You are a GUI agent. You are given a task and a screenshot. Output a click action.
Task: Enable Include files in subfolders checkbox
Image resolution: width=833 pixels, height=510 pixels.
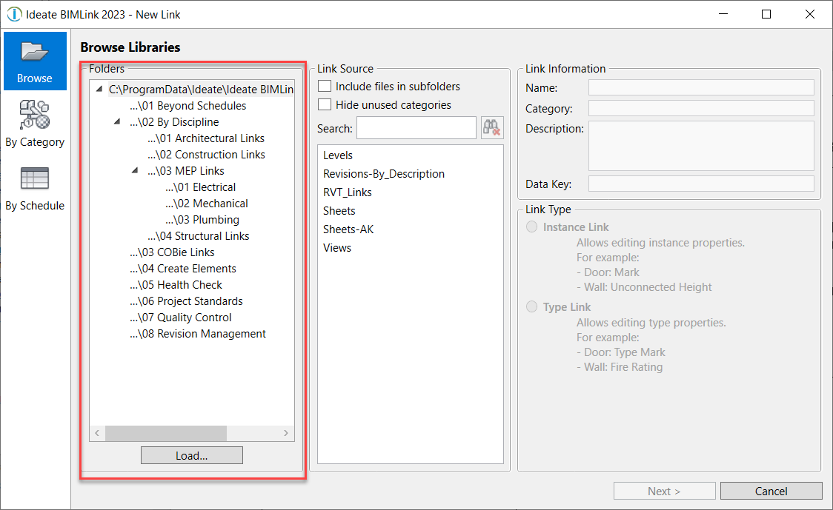[325, 86]
